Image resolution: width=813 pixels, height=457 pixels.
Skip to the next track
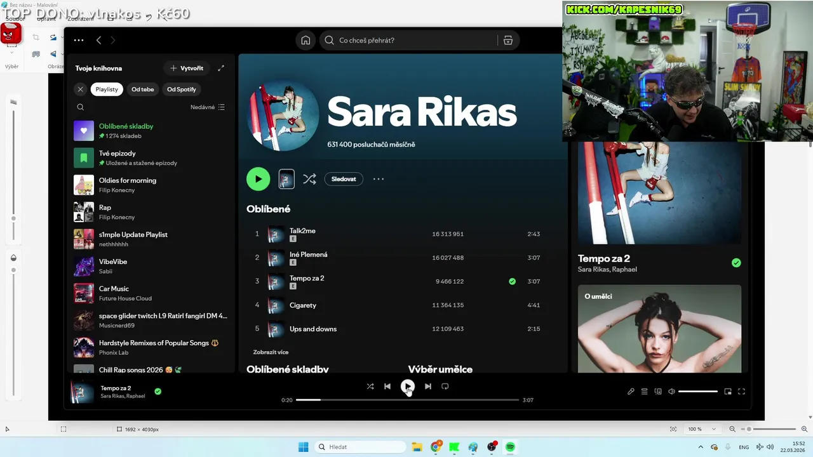428,386
